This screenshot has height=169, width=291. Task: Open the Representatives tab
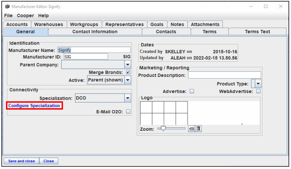125,24
